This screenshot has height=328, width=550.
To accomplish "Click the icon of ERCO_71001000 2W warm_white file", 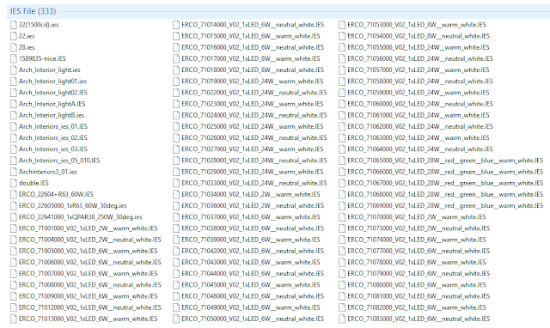I will click(14, 228).
